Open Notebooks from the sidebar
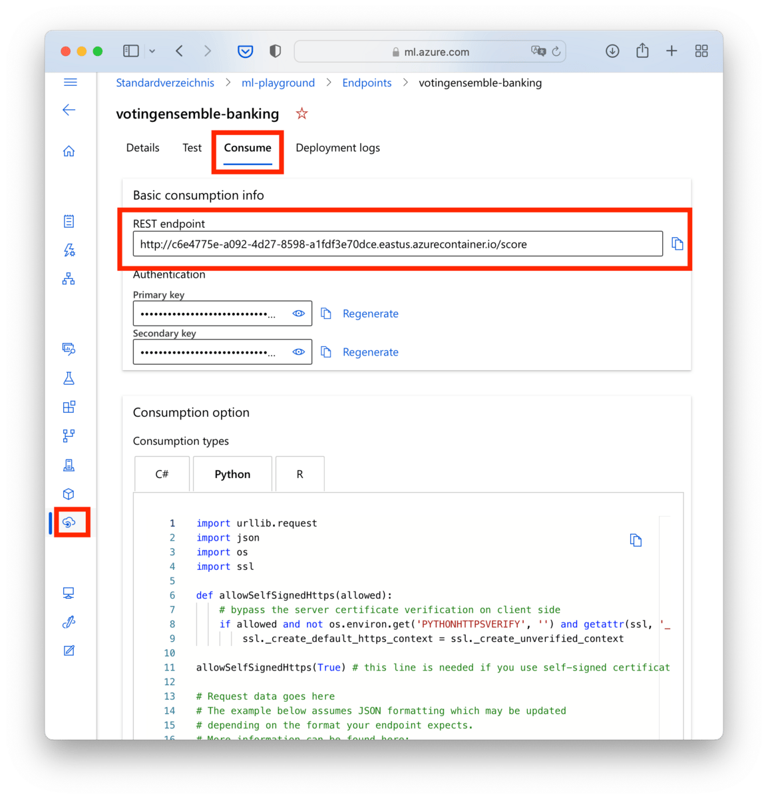 click(x=69, y=221)
